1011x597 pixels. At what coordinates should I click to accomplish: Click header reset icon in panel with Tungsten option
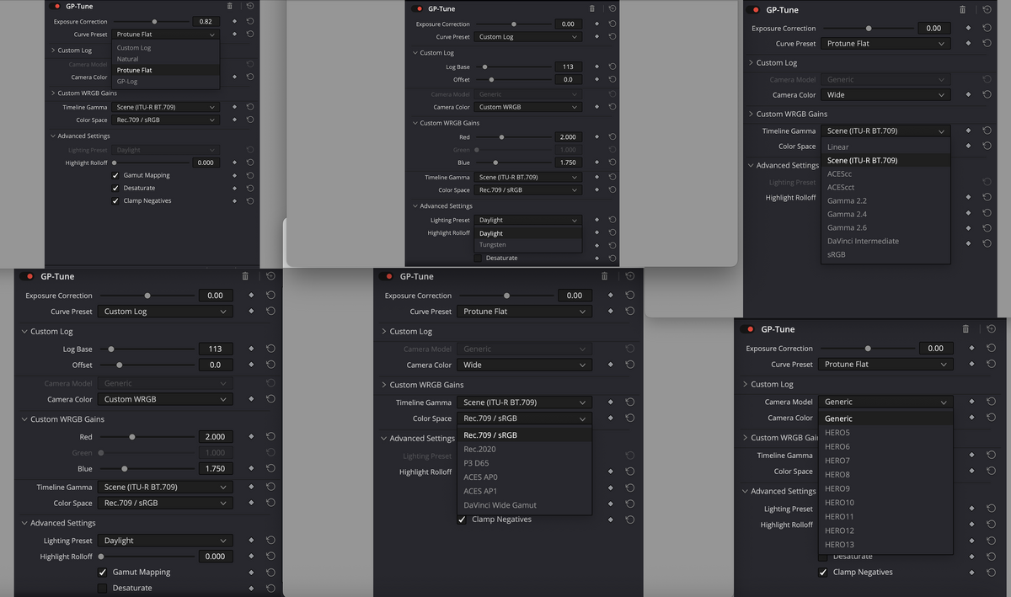point(612,8)
